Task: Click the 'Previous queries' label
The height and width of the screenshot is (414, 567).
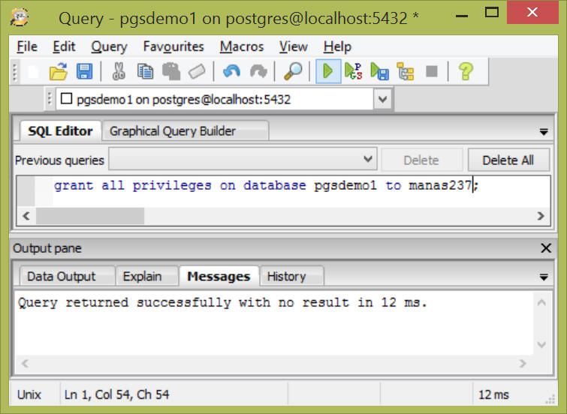Action: pyautogui.click(x=59, y=160)
